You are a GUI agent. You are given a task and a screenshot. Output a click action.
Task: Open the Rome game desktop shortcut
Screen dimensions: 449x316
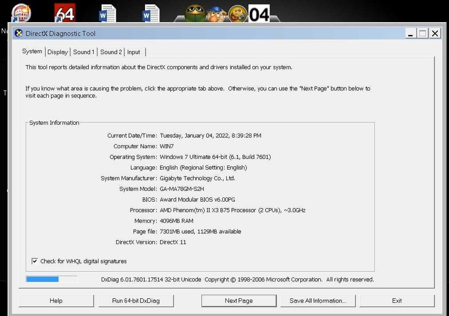click(x=21, y=13)
